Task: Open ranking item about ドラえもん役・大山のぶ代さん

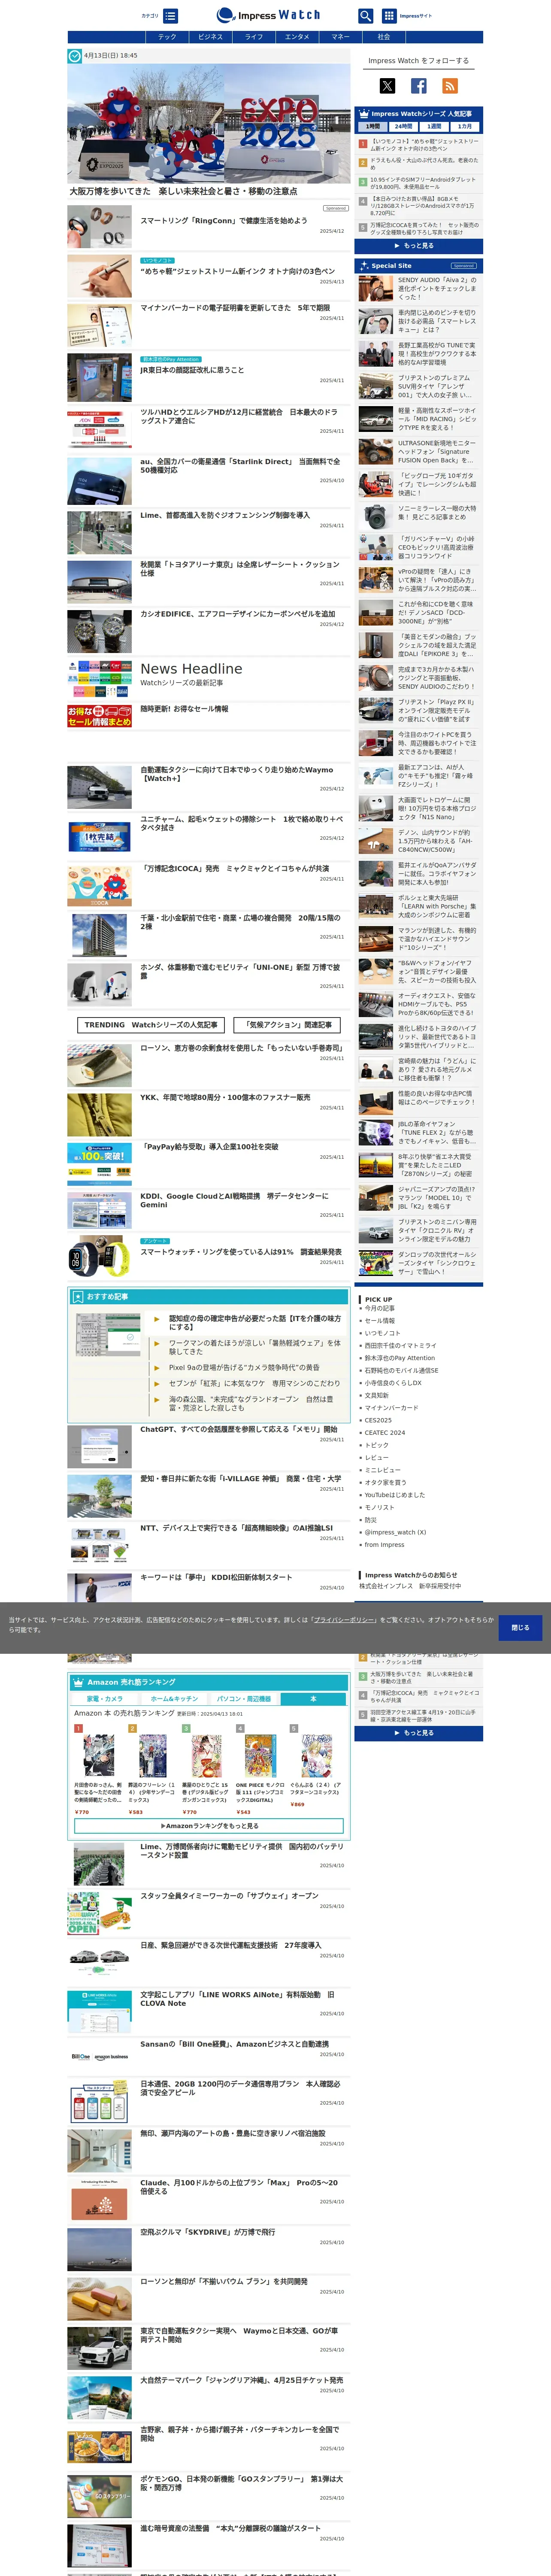Action: pos(424,163)
